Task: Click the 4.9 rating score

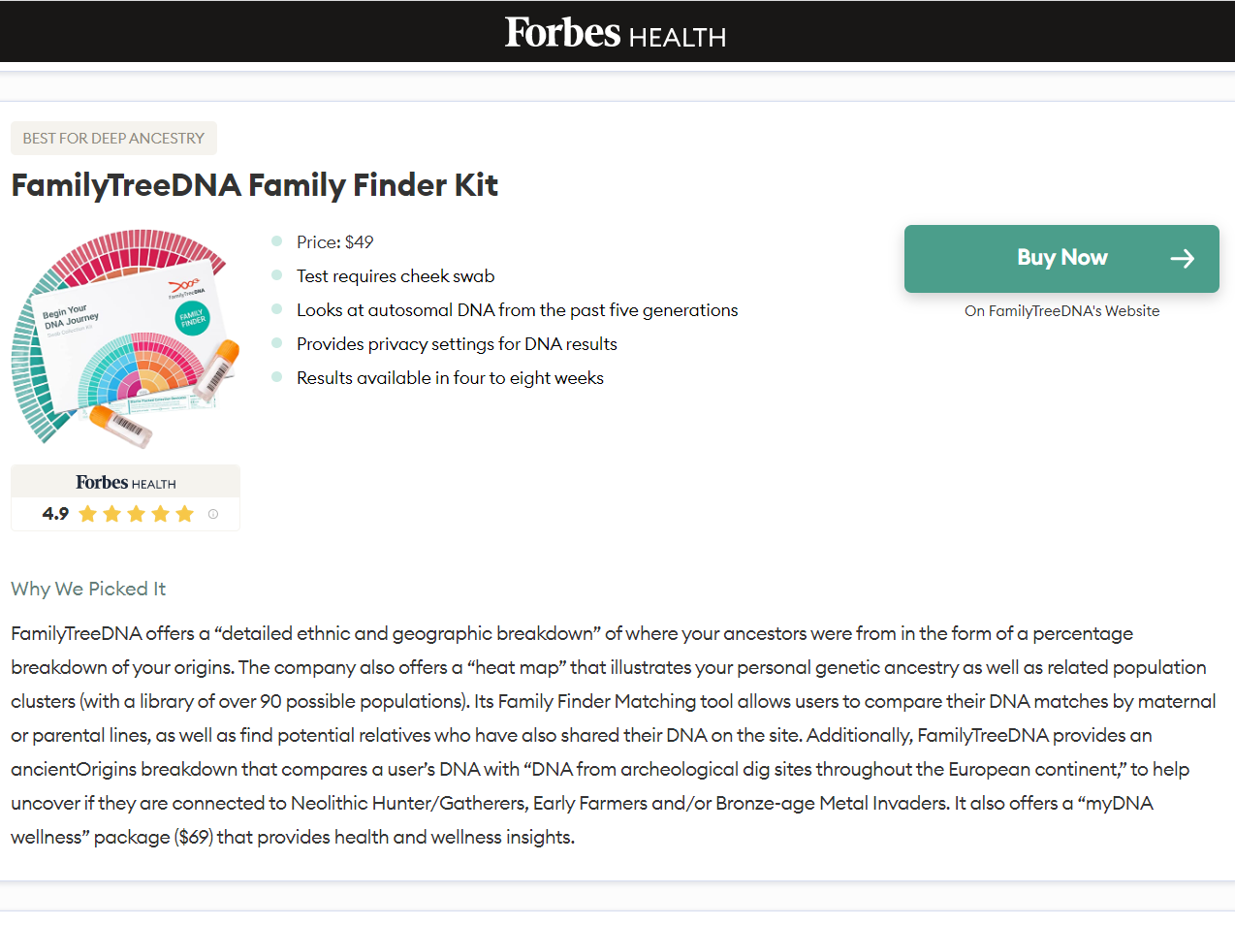Action: coord(55,514)
